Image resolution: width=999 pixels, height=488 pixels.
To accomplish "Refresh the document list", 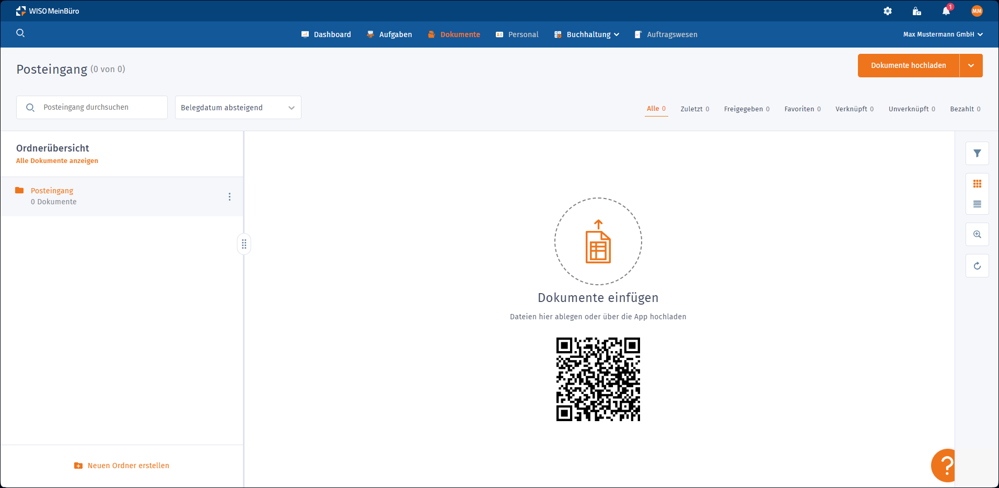I will pos(977,266).
